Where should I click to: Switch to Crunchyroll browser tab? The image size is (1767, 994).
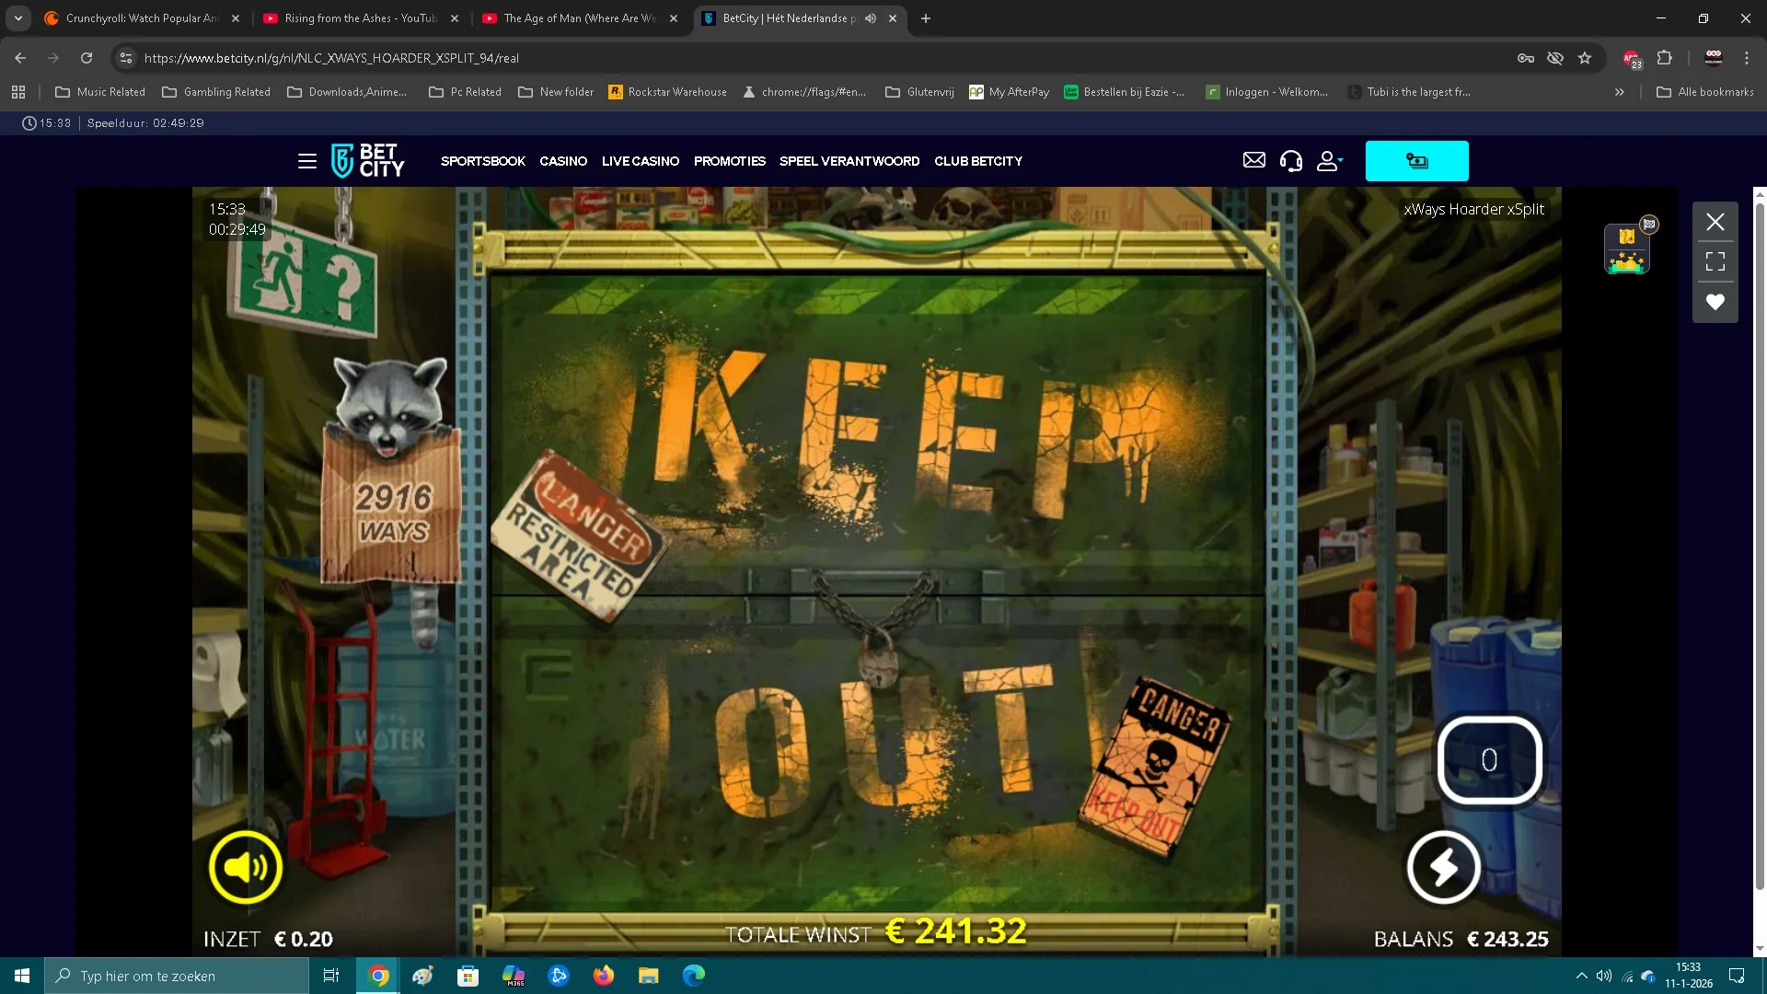point(143,18)
